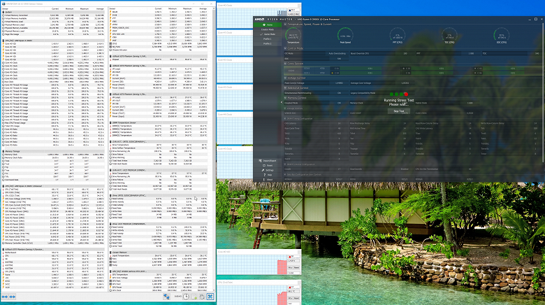Select Creator Mode profile in Ryzen Master
The height and width of the screenshot is (305, 545).
pyautogui.click(x=268, y=29)
